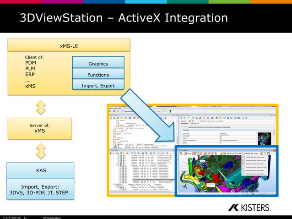
Task: Click the 'Functions' box
Action: pos(98,73)
